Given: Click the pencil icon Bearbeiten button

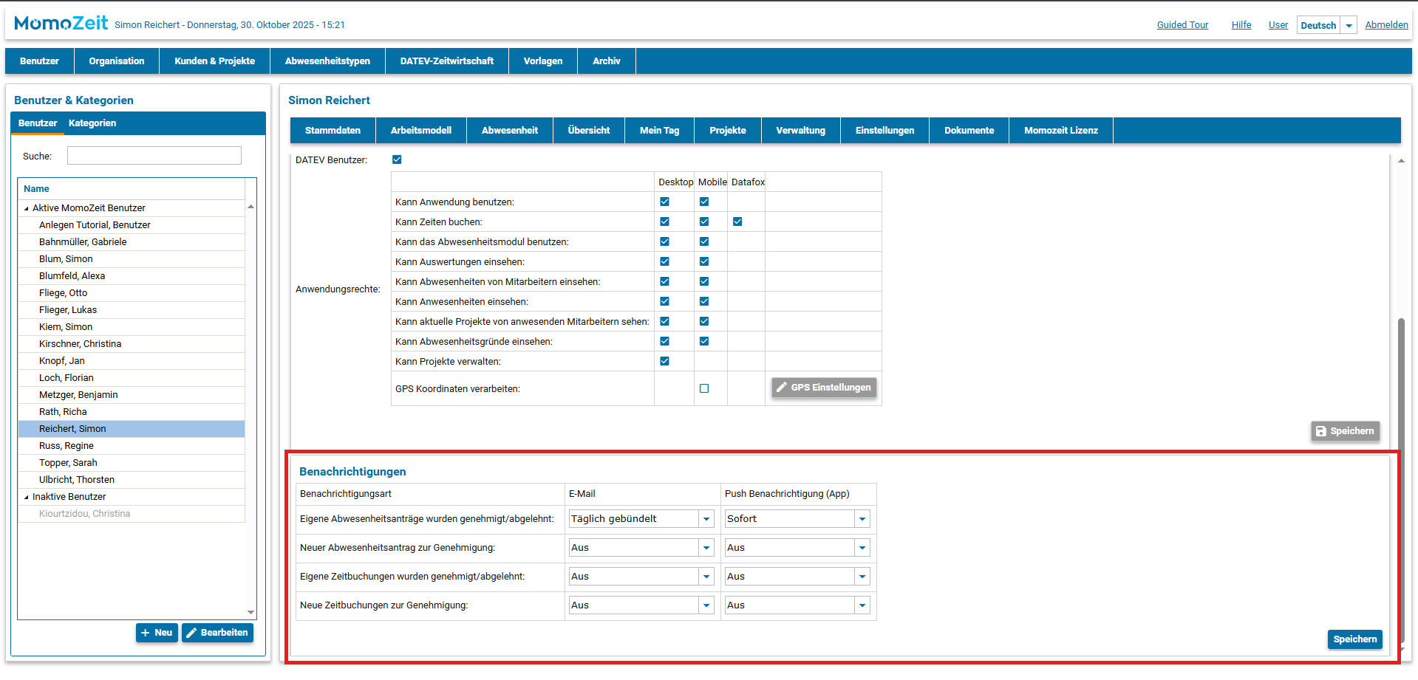Looking at the screenshot, I should click(x=217, y=633).
